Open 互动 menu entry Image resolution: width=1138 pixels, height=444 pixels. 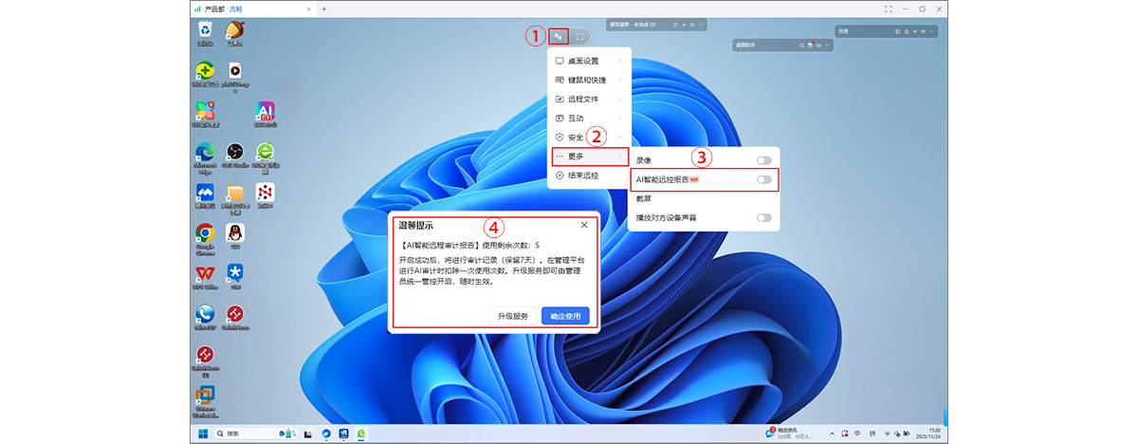[x=589, y=119]
